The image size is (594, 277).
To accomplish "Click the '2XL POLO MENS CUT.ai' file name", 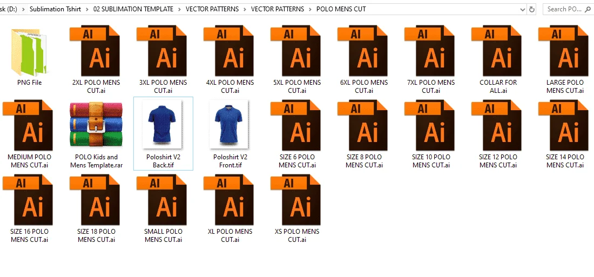I will point(96,86).
